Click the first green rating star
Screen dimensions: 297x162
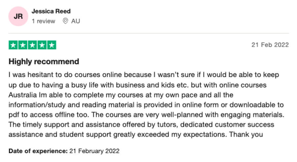click(13, 45)
